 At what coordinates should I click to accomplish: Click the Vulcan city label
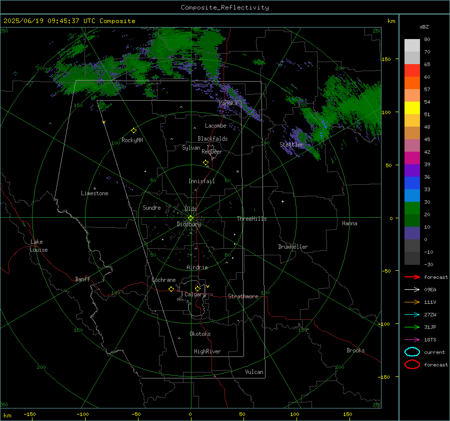coord(254,372)
